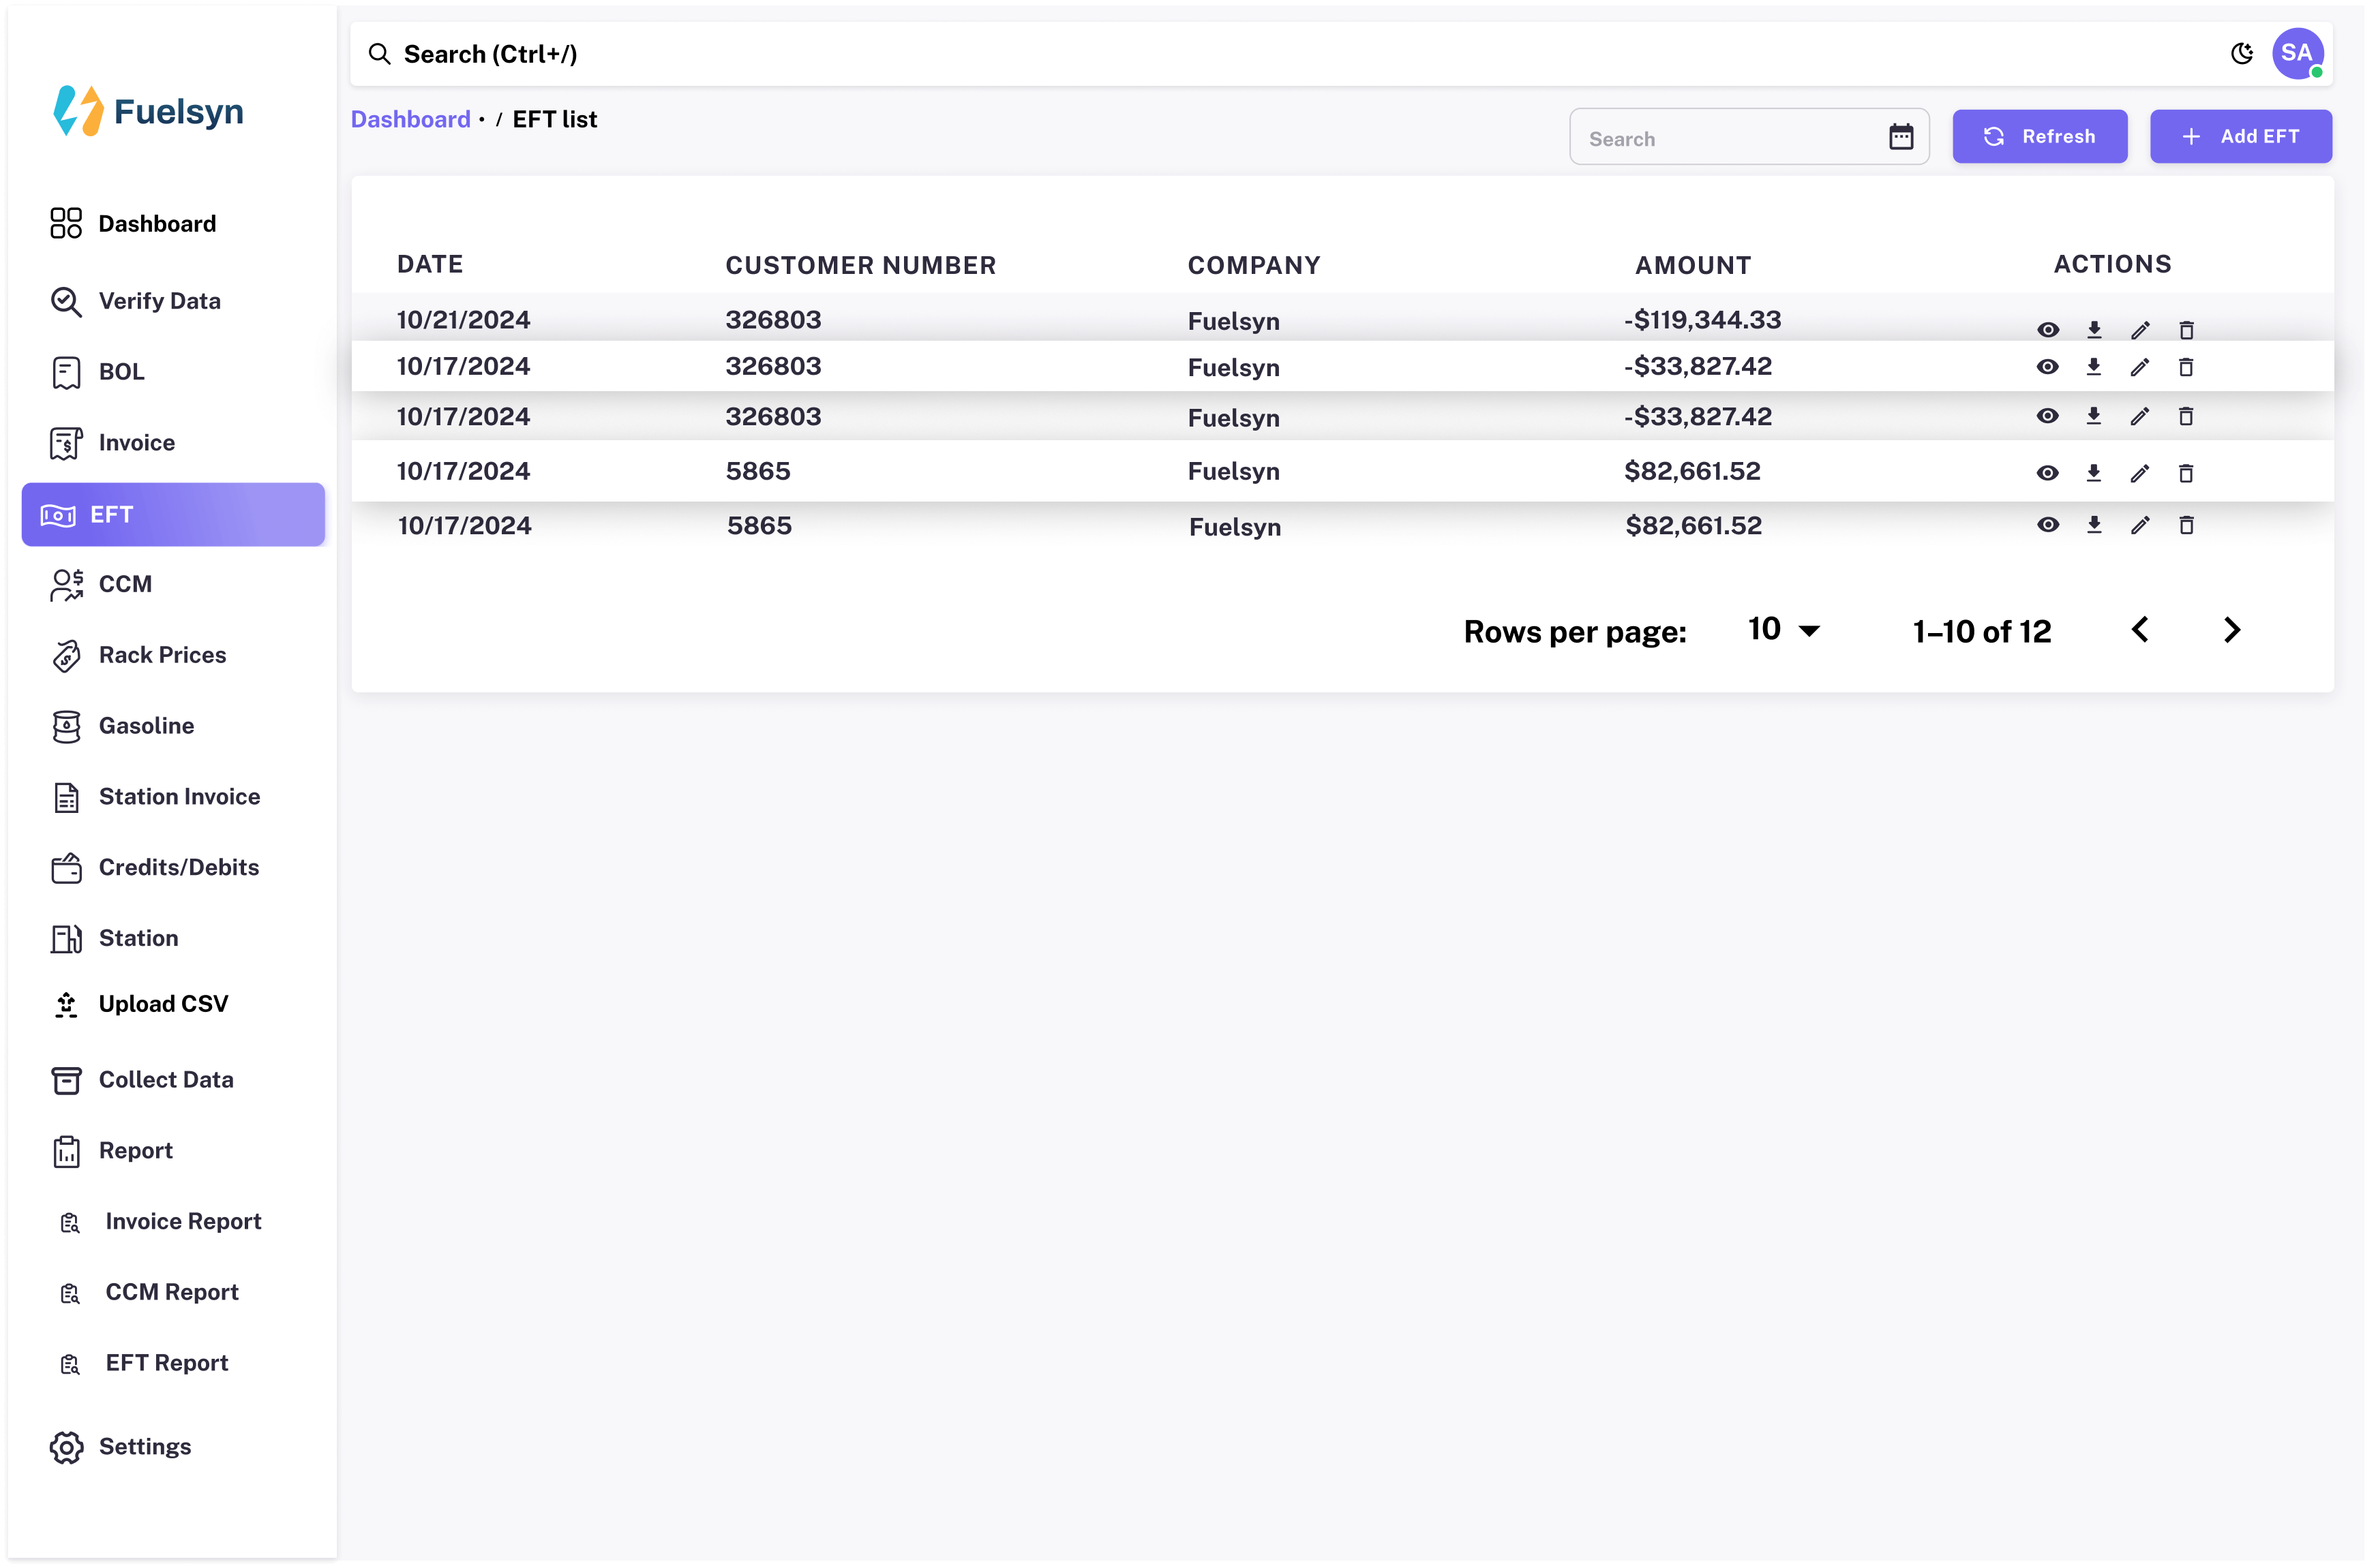Click the Station Invoice document icon
The height and width of the screenshot is (1568, 2378).
pyautogui.click(x=66, y=798)
